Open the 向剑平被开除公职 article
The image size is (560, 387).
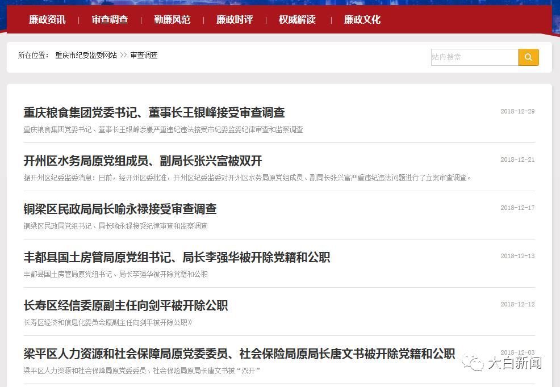point(125,305)
